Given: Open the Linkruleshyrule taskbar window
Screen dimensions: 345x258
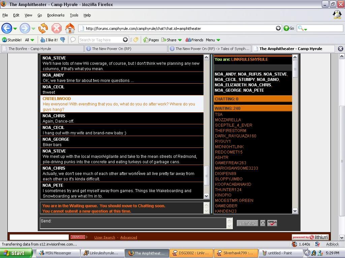Looking at the screenshot, I should [102, 253].
